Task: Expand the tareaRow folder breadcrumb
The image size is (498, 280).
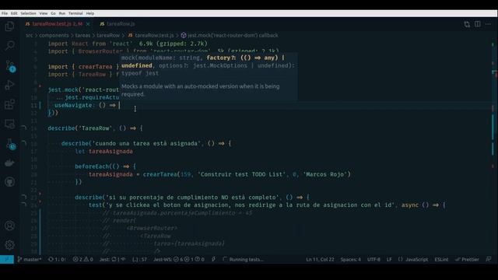Action: pos(108,35)
